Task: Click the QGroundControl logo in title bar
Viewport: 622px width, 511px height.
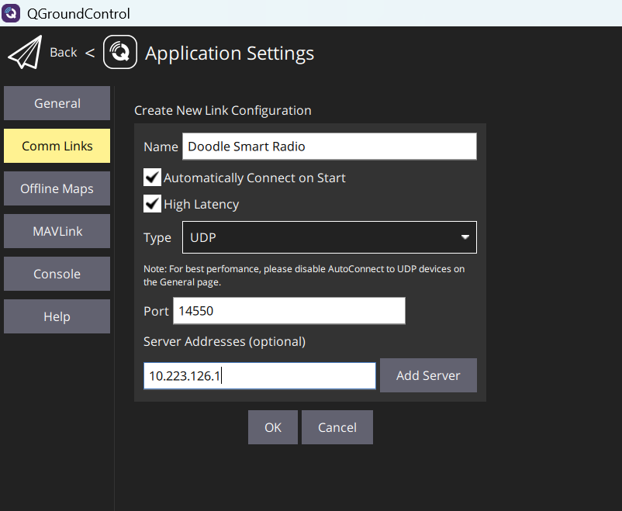Action: tap(11, 13)
